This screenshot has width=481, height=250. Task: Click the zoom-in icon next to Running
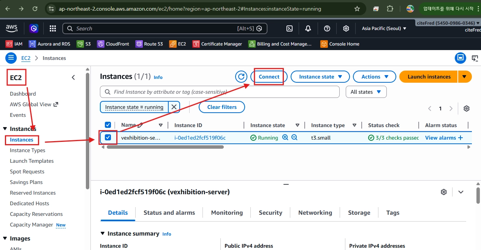[285, 138]
